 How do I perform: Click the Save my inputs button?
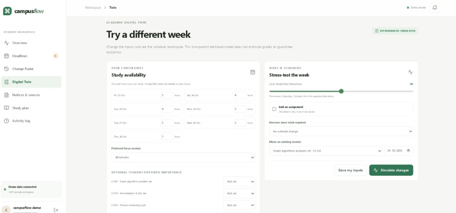pyautogui.click(x=350, y=170)
